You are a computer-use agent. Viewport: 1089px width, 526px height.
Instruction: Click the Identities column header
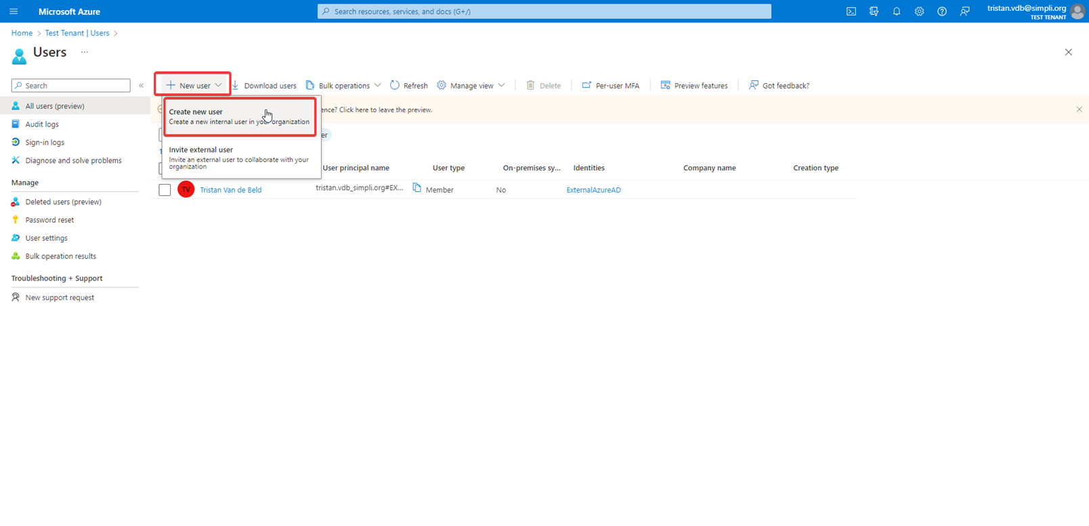[x=589, y=168]
